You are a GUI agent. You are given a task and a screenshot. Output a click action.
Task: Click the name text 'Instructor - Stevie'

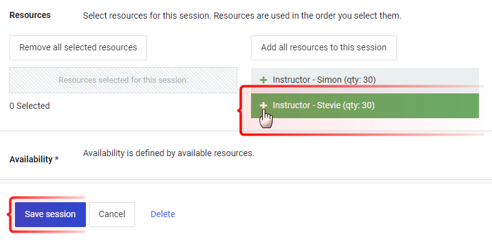306,105
